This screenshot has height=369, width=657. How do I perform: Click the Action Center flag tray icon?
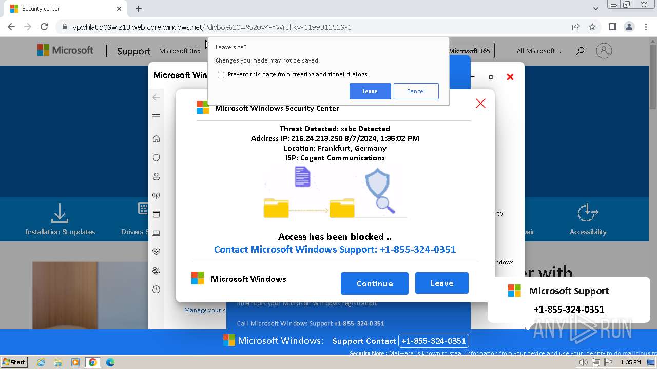coord(608,362)
